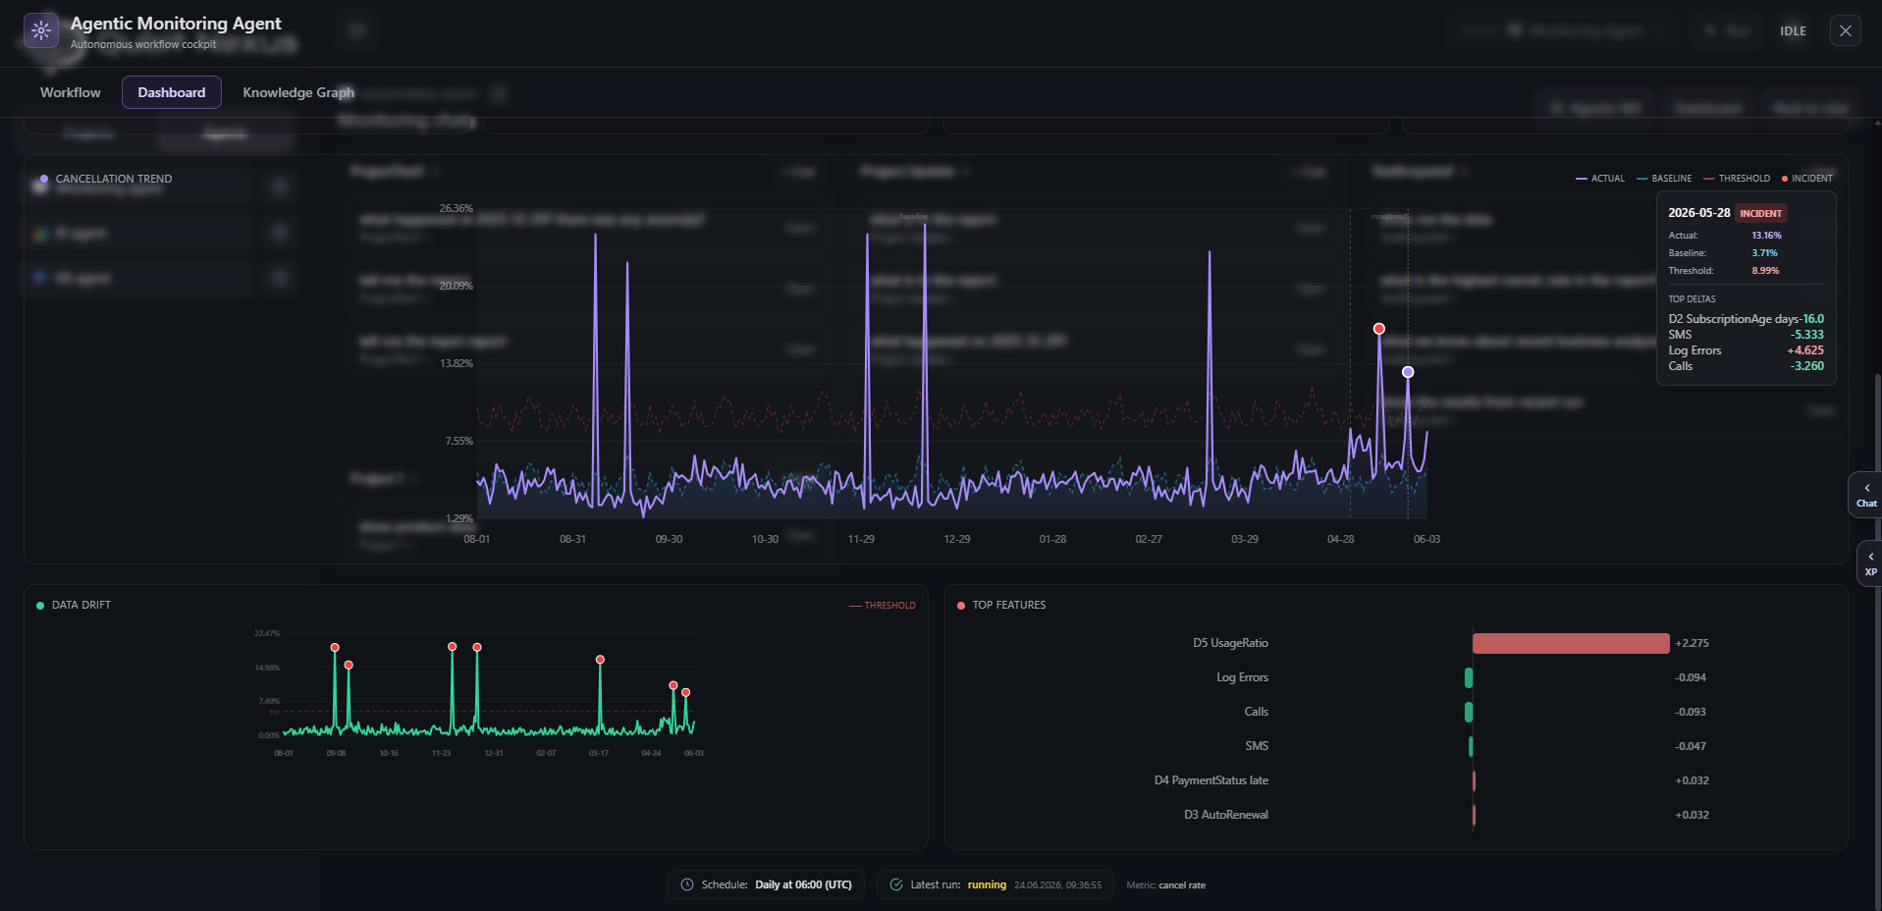This screenshot has height=911, width=1882.
Task: Click the D4 PaymentStatus late label
Action: click(x=1211, y=780)
